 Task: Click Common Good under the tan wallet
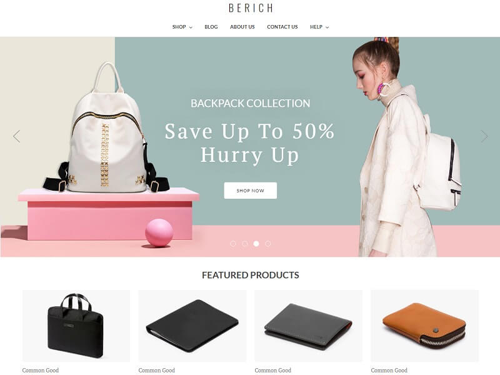point(389,370)
